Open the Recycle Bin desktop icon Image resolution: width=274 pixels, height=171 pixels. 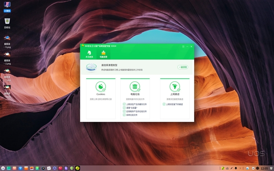[x=7, y=23]
